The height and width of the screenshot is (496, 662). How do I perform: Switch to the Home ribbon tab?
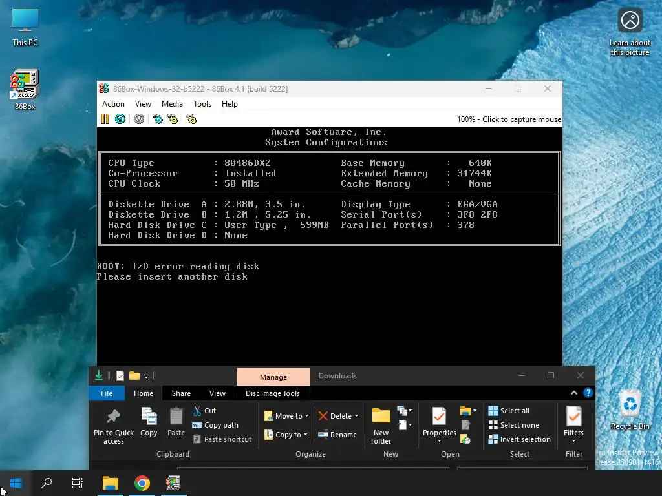(144, 393)
